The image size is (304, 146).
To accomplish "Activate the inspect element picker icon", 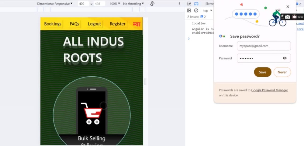I will [189, 4].
